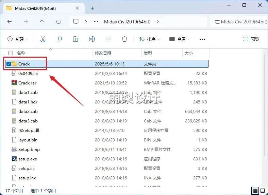Viewport: 268px width, 195px height.
Task: Open the 查看 view dropdown
Action: point(179,39)
